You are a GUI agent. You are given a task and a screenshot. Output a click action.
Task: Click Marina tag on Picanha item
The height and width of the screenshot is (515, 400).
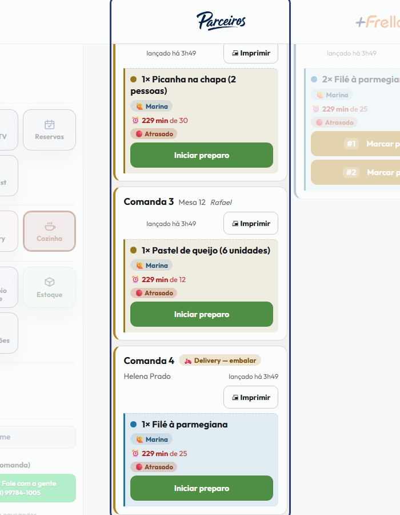tap(151, 106)
